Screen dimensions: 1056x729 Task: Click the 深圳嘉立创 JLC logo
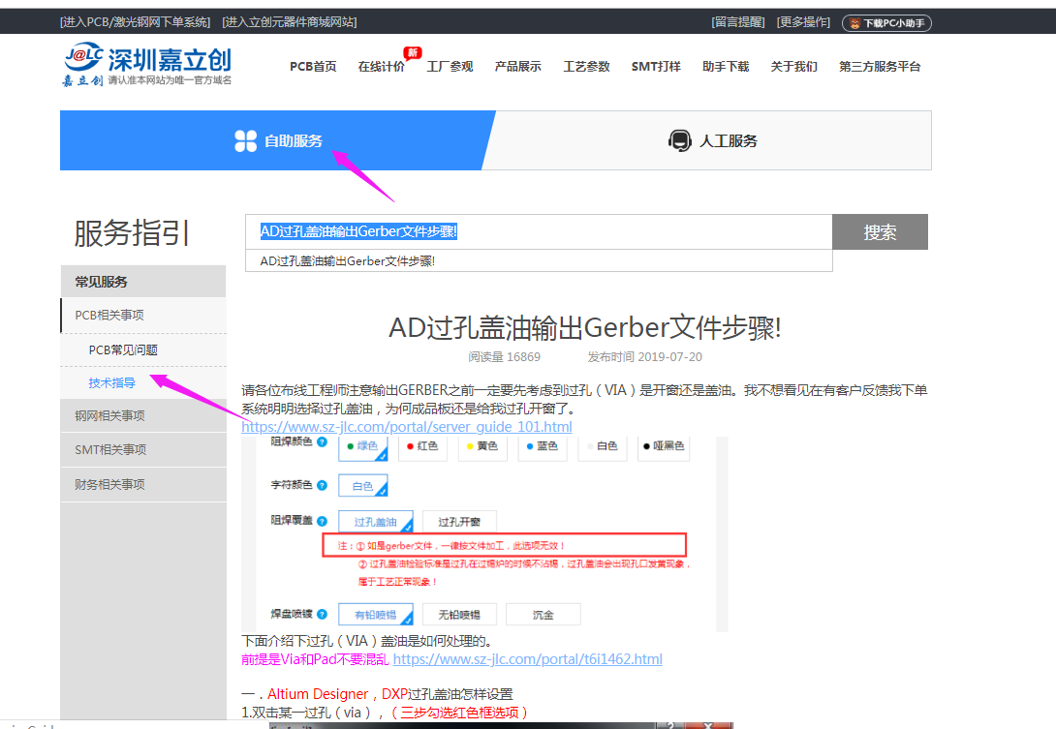(146, 66)
